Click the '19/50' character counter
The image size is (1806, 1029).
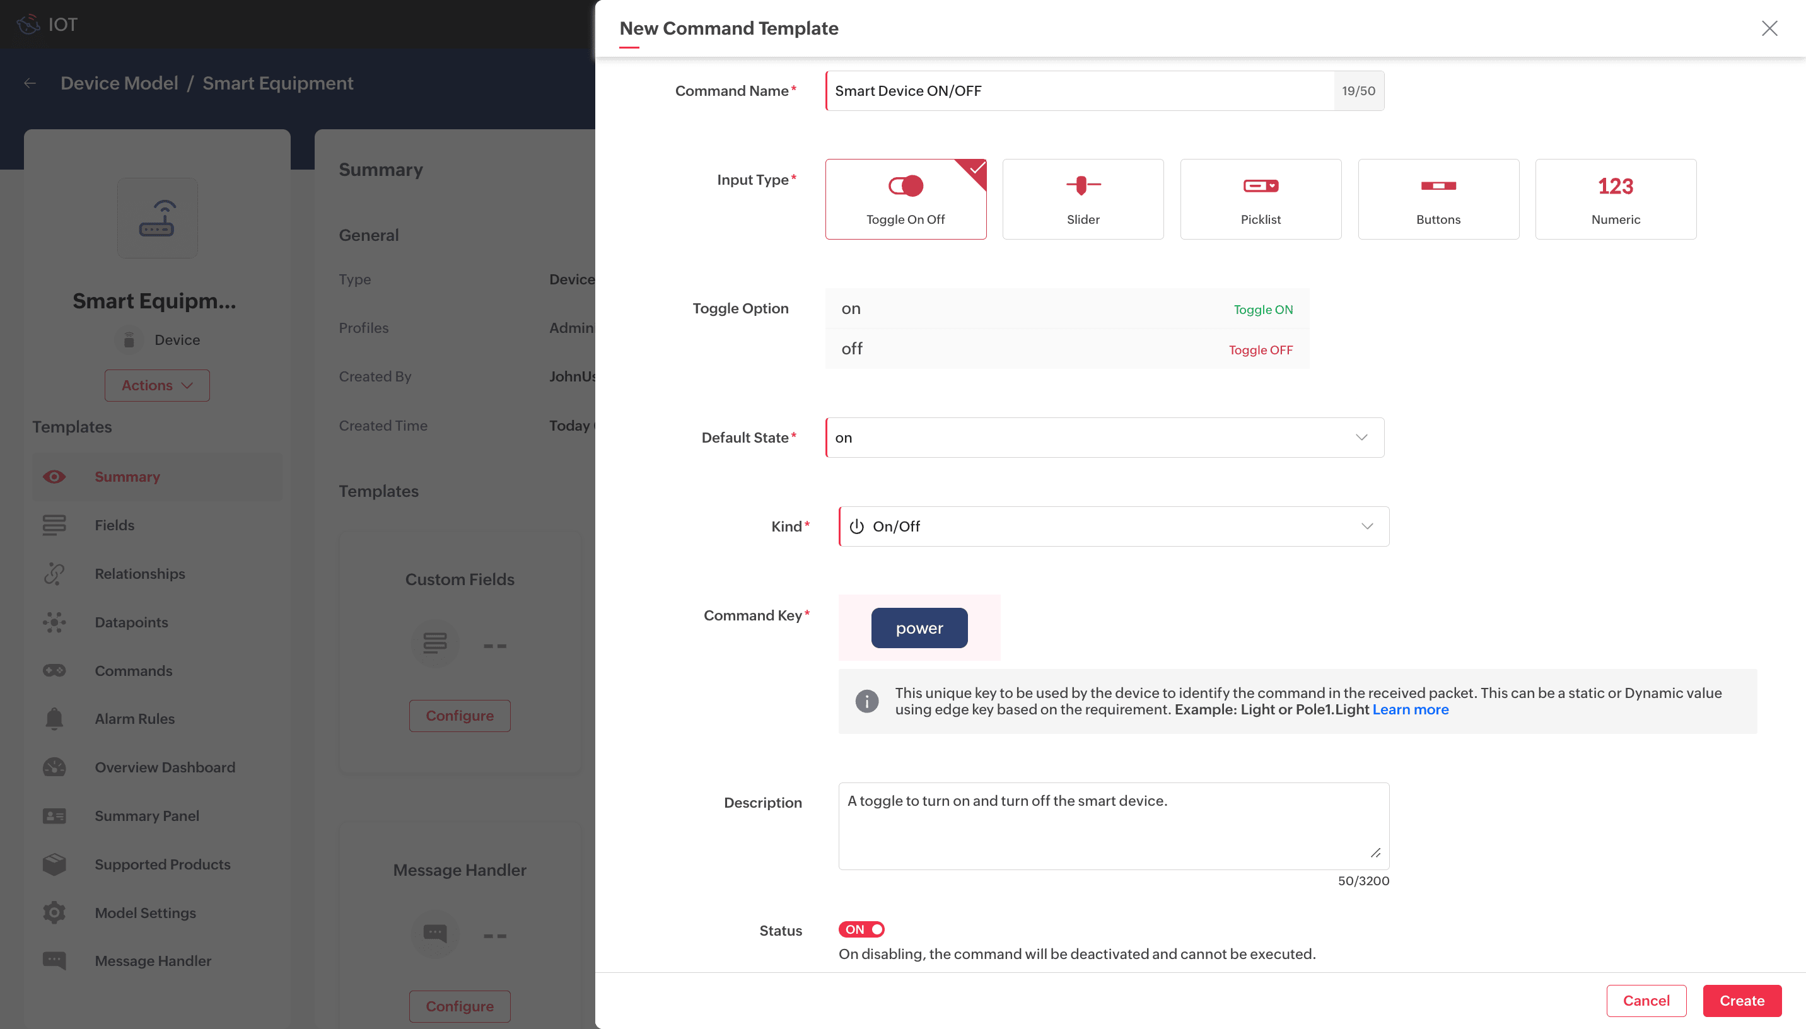pos(1359,90)
